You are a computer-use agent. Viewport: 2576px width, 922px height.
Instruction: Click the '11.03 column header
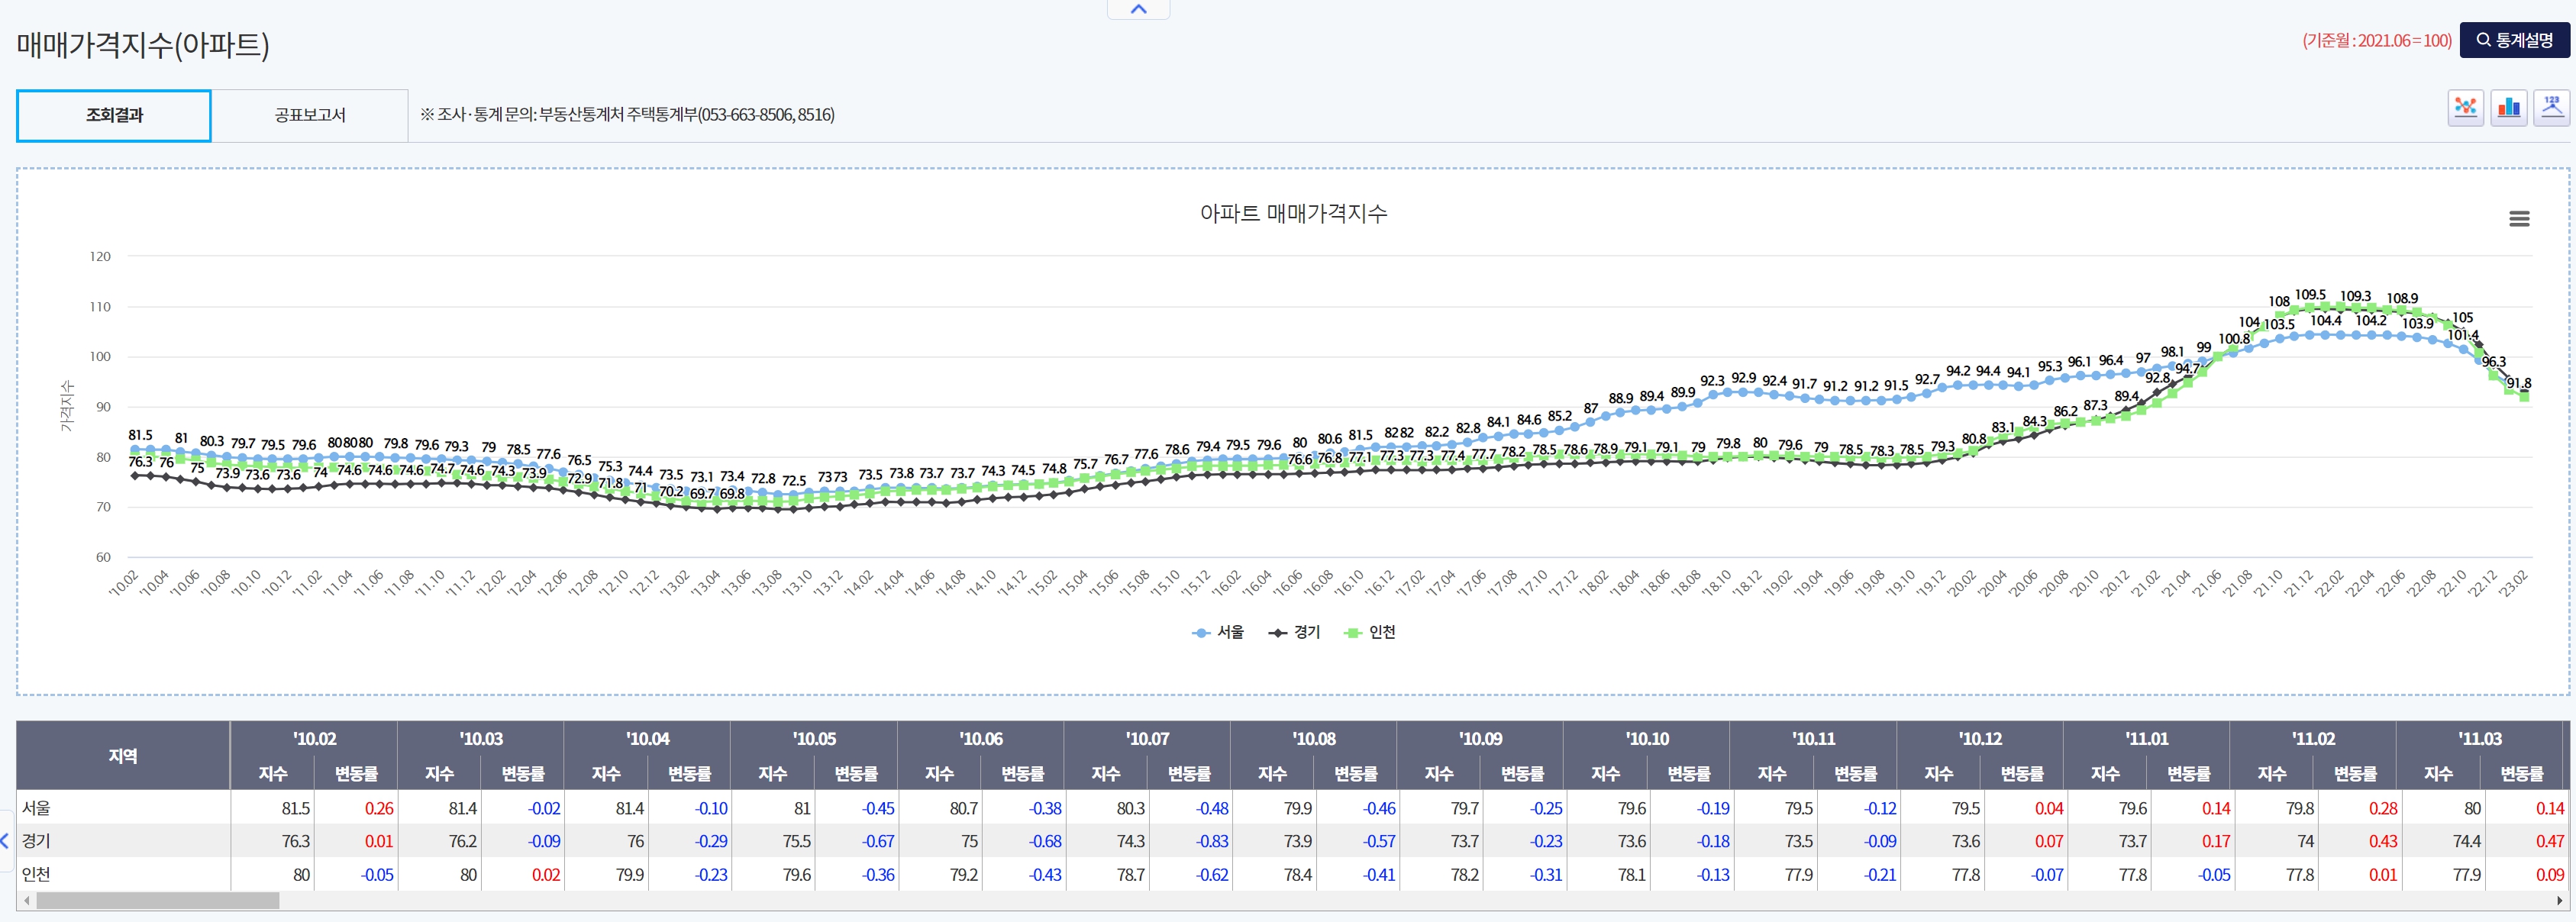[2479, 739]
